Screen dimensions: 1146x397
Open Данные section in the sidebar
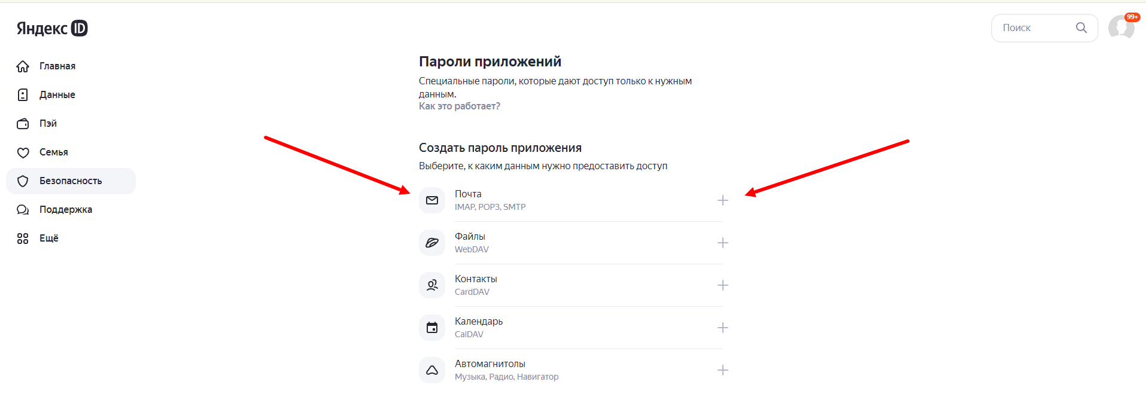pyautogui.click(x=71, y=95)
